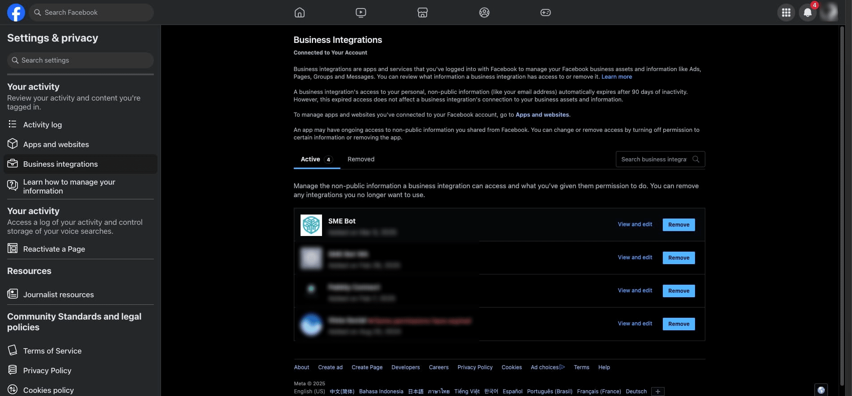Open the Developers footer link

tap(406, 367)
